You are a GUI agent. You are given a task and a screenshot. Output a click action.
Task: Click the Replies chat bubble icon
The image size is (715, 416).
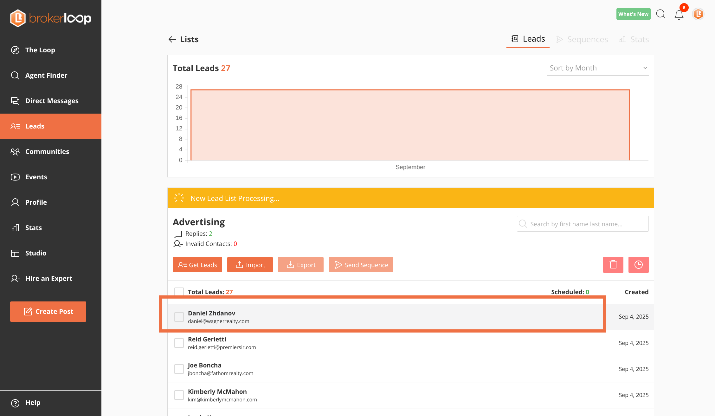coord(178,234)
